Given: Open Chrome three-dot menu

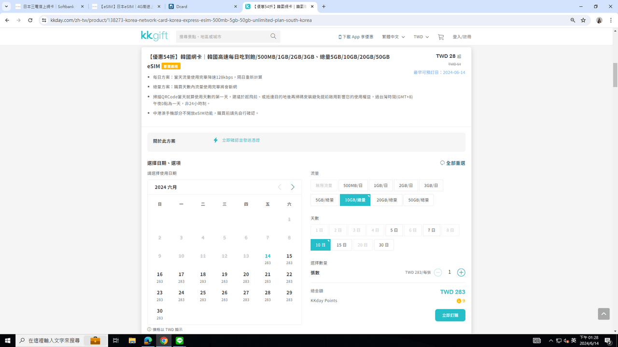Looking at the screenshot, I should tap(611, 20).
